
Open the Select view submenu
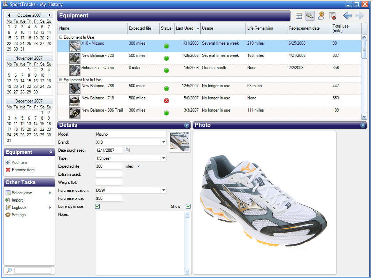22,193
